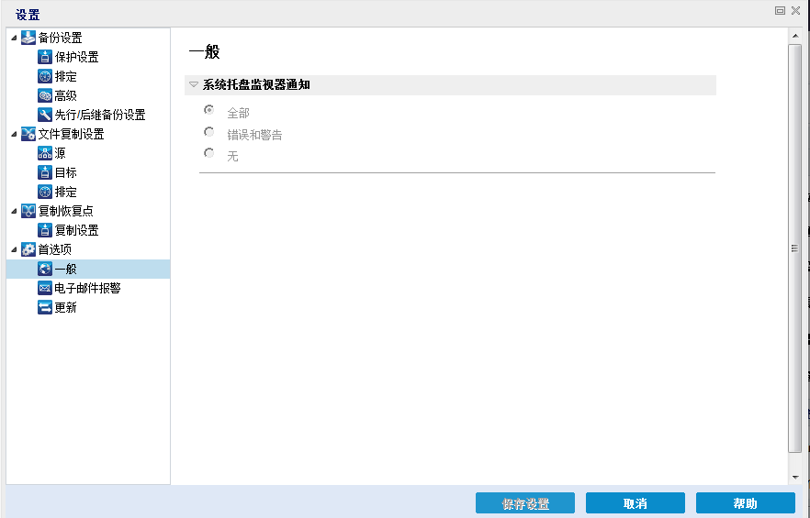This screenshot has height=518, width=810.
Task: Maximize the 设置 dialog window
Action: pos(780,10)
